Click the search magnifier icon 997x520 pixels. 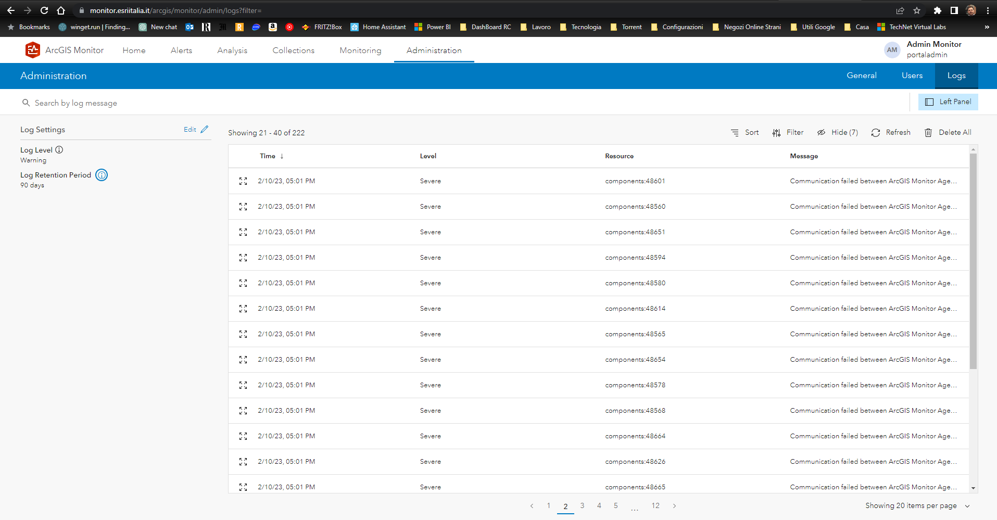pos(26,103)
